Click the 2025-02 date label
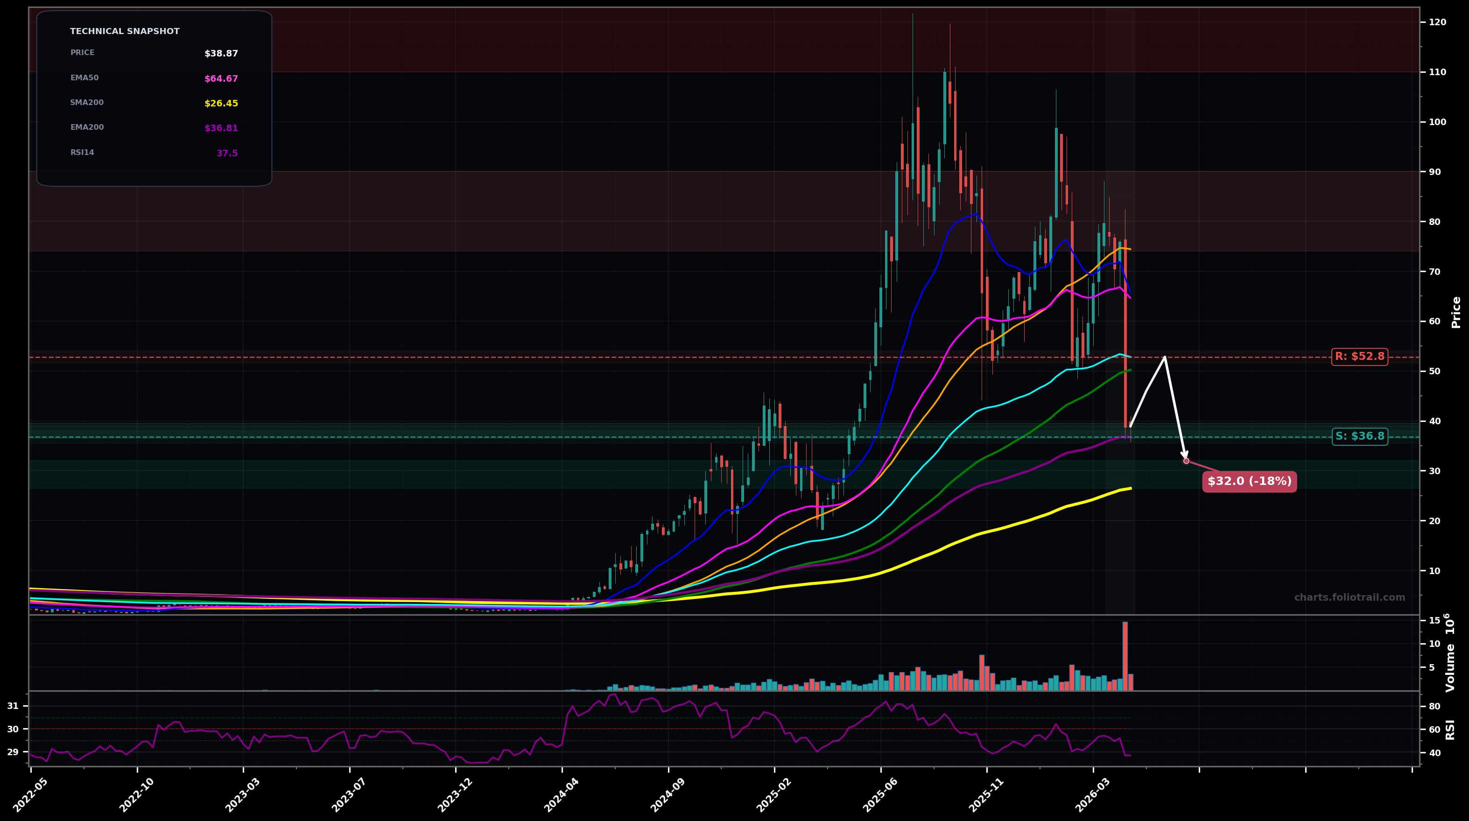Screen dimensions: 1469x821 [x=774, y=794]
